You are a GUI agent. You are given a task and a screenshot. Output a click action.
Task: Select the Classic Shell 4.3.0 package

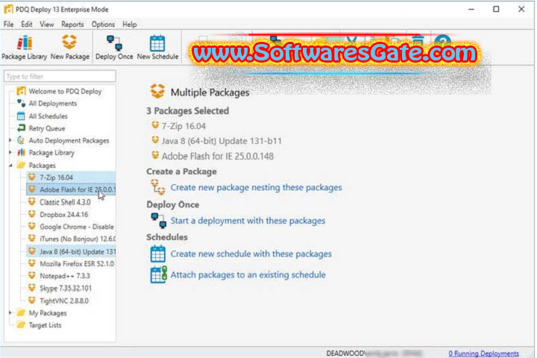(x=65, y=202)
